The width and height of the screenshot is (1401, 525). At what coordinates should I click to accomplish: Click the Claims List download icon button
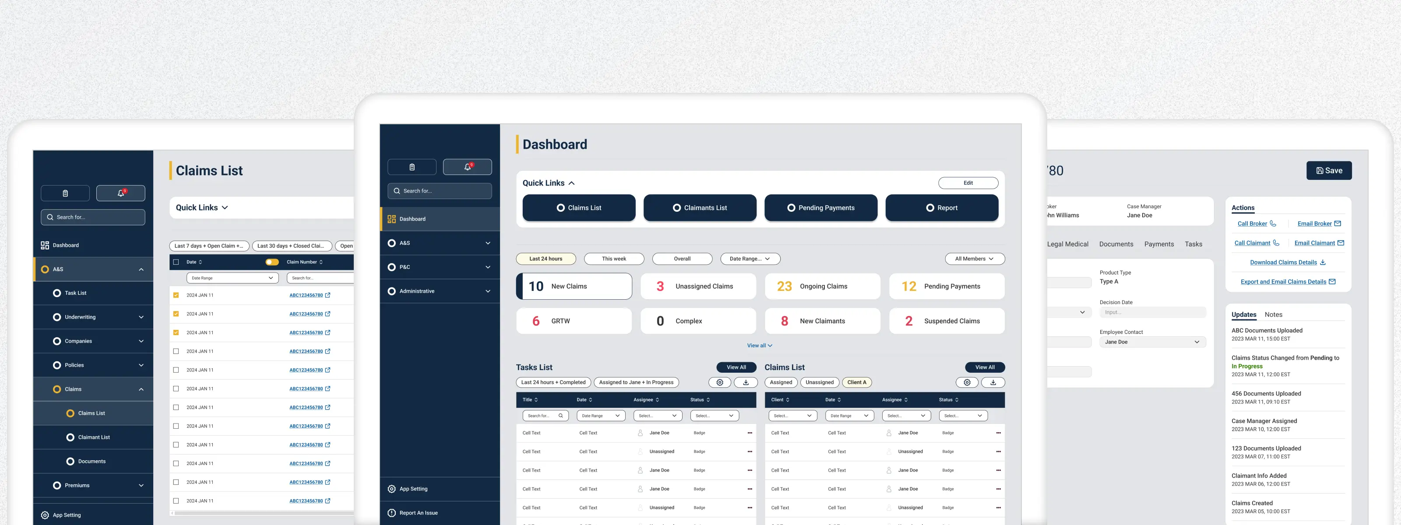[x=993, y=382]
